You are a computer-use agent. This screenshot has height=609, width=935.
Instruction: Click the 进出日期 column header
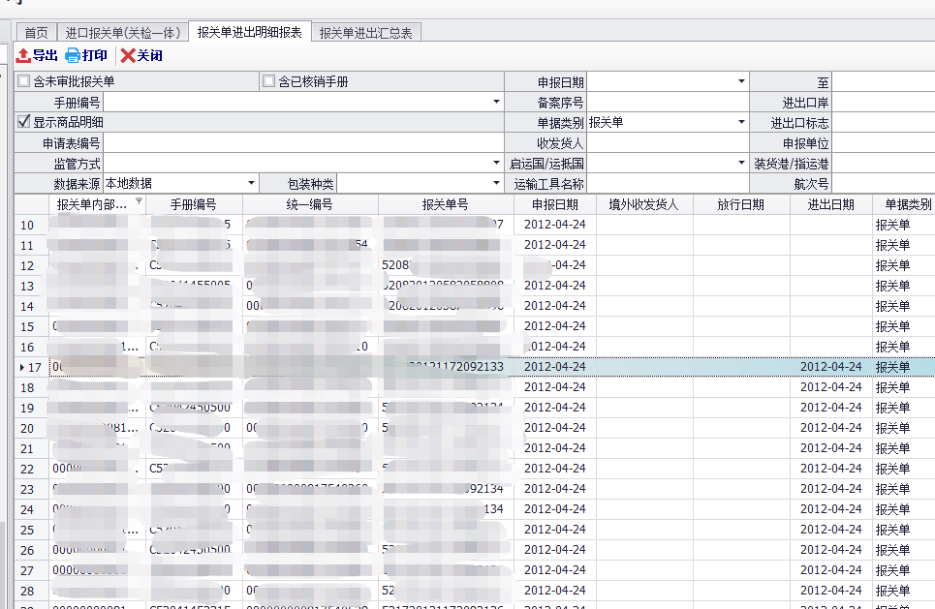830,204
